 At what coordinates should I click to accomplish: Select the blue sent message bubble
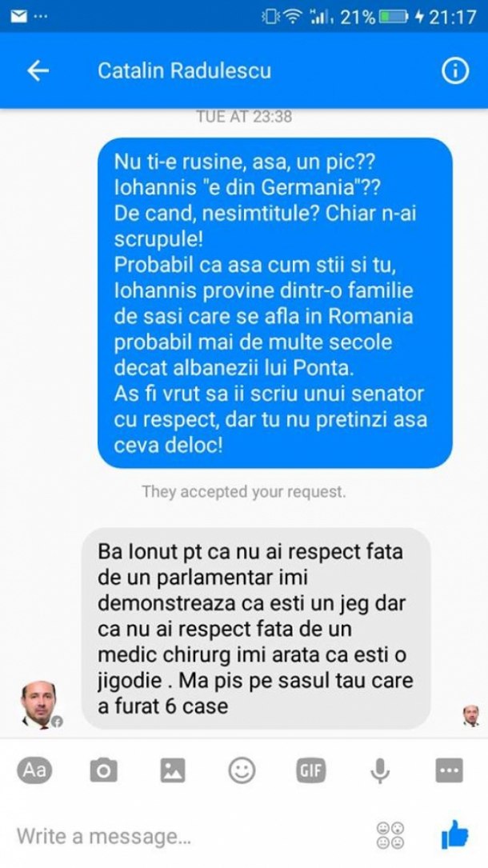(x=275, y=303)
